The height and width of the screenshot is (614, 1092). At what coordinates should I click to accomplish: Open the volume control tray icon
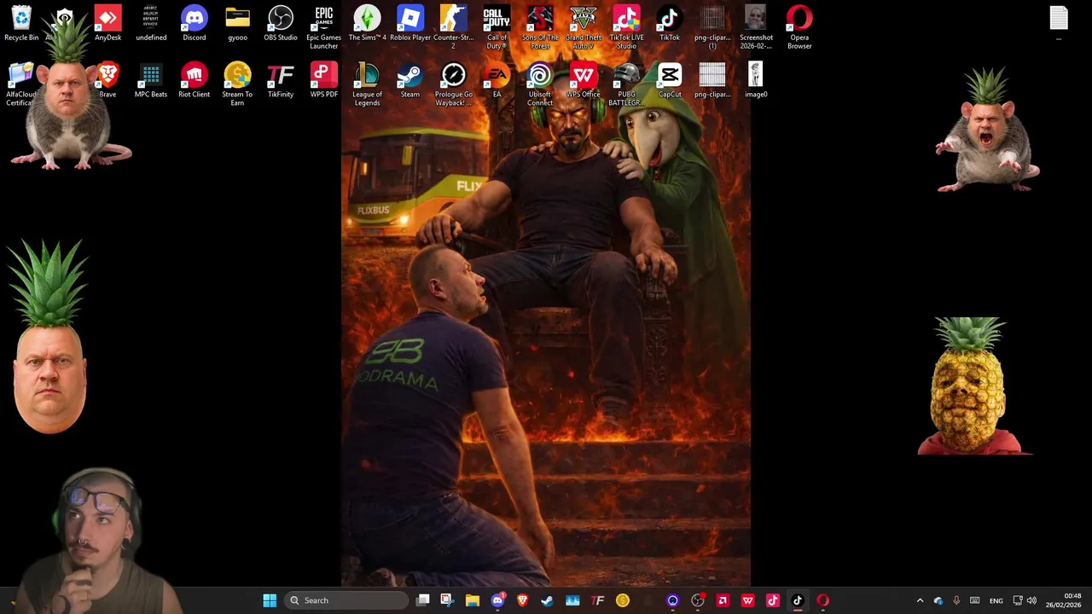(1031, 600)
